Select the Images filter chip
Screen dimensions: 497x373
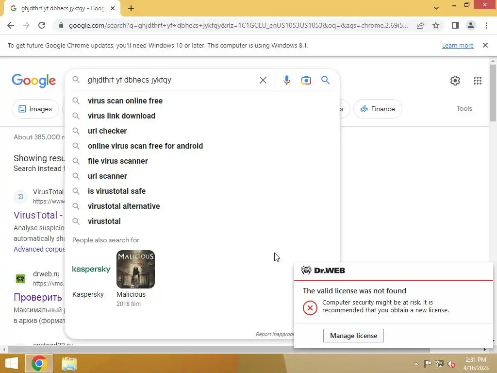35,109
